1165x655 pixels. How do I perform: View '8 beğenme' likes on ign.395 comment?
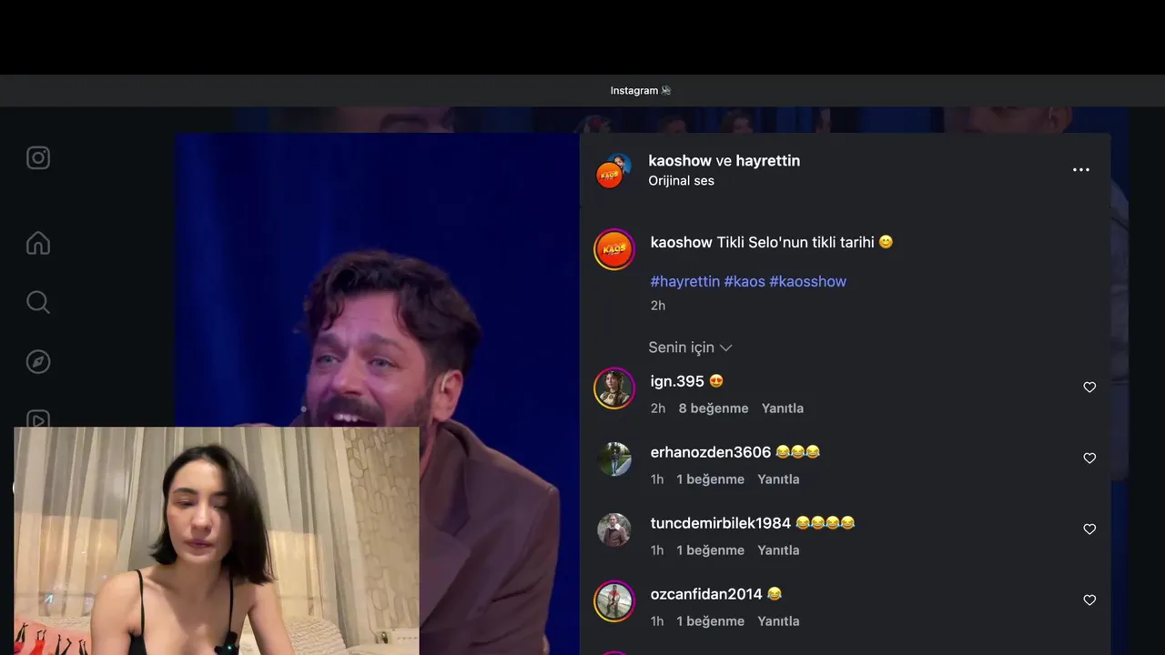[714, 408]
